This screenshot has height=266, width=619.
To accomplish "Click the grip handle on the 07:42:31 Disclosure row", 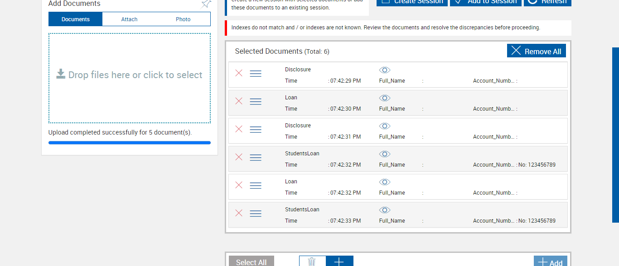I will click(256, 129).
